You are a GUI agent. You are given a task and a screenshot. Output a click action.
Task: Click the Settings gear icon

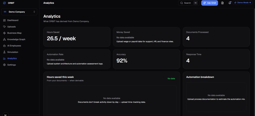click(x=4, y=65)
